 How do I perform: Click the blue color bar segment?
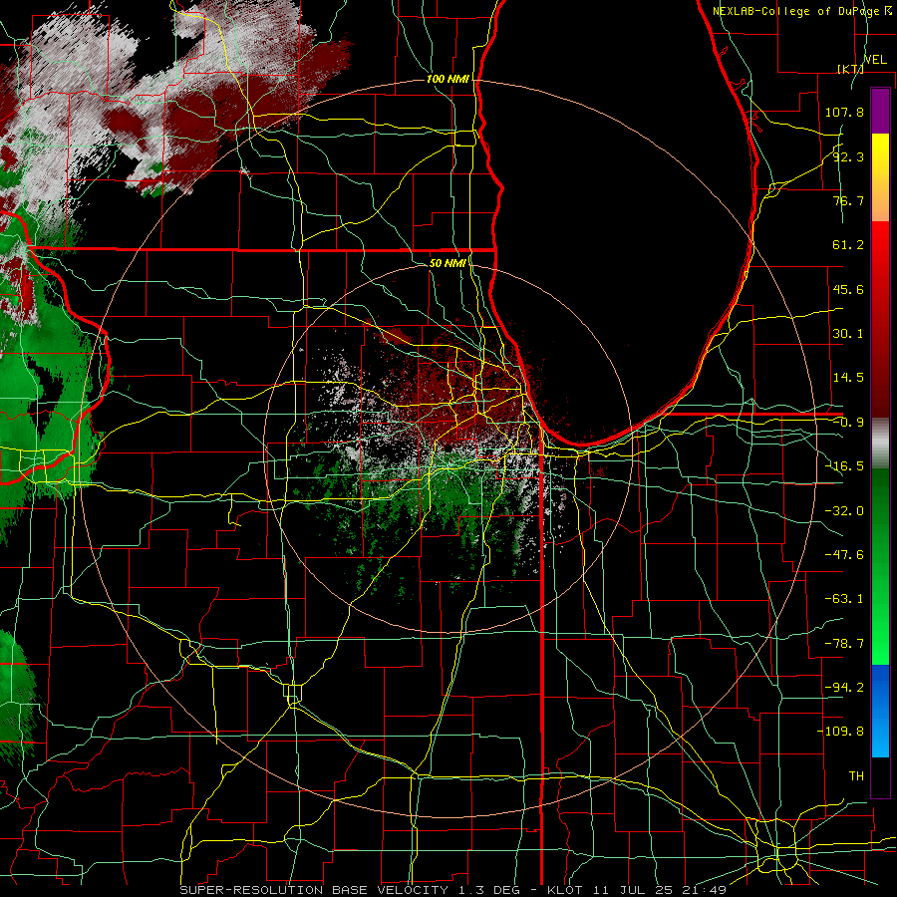[x=880, y=711]
